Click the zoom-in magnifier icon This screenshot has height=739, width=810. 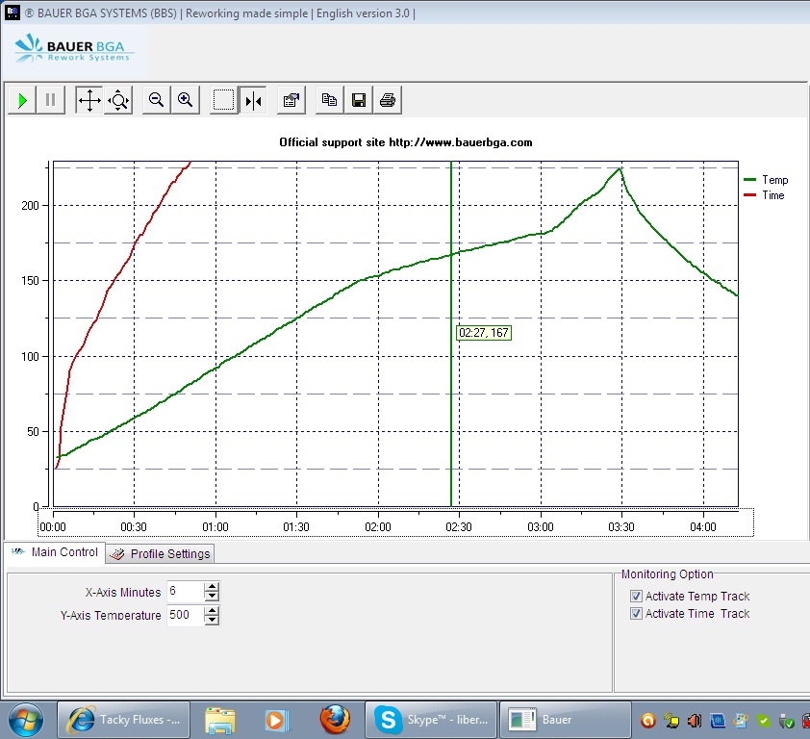[185, 100]
